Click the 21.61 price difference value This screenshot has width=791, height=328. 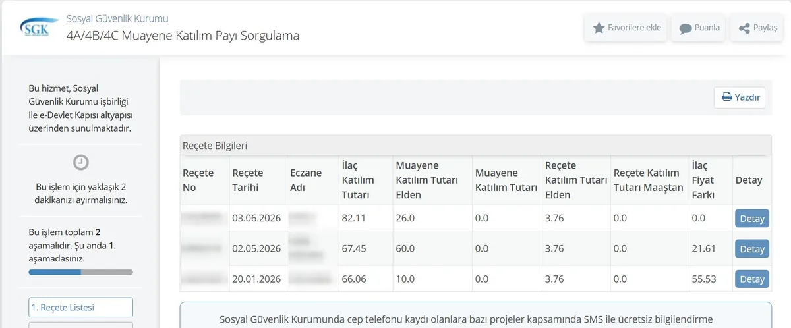[x=703, y=248]
